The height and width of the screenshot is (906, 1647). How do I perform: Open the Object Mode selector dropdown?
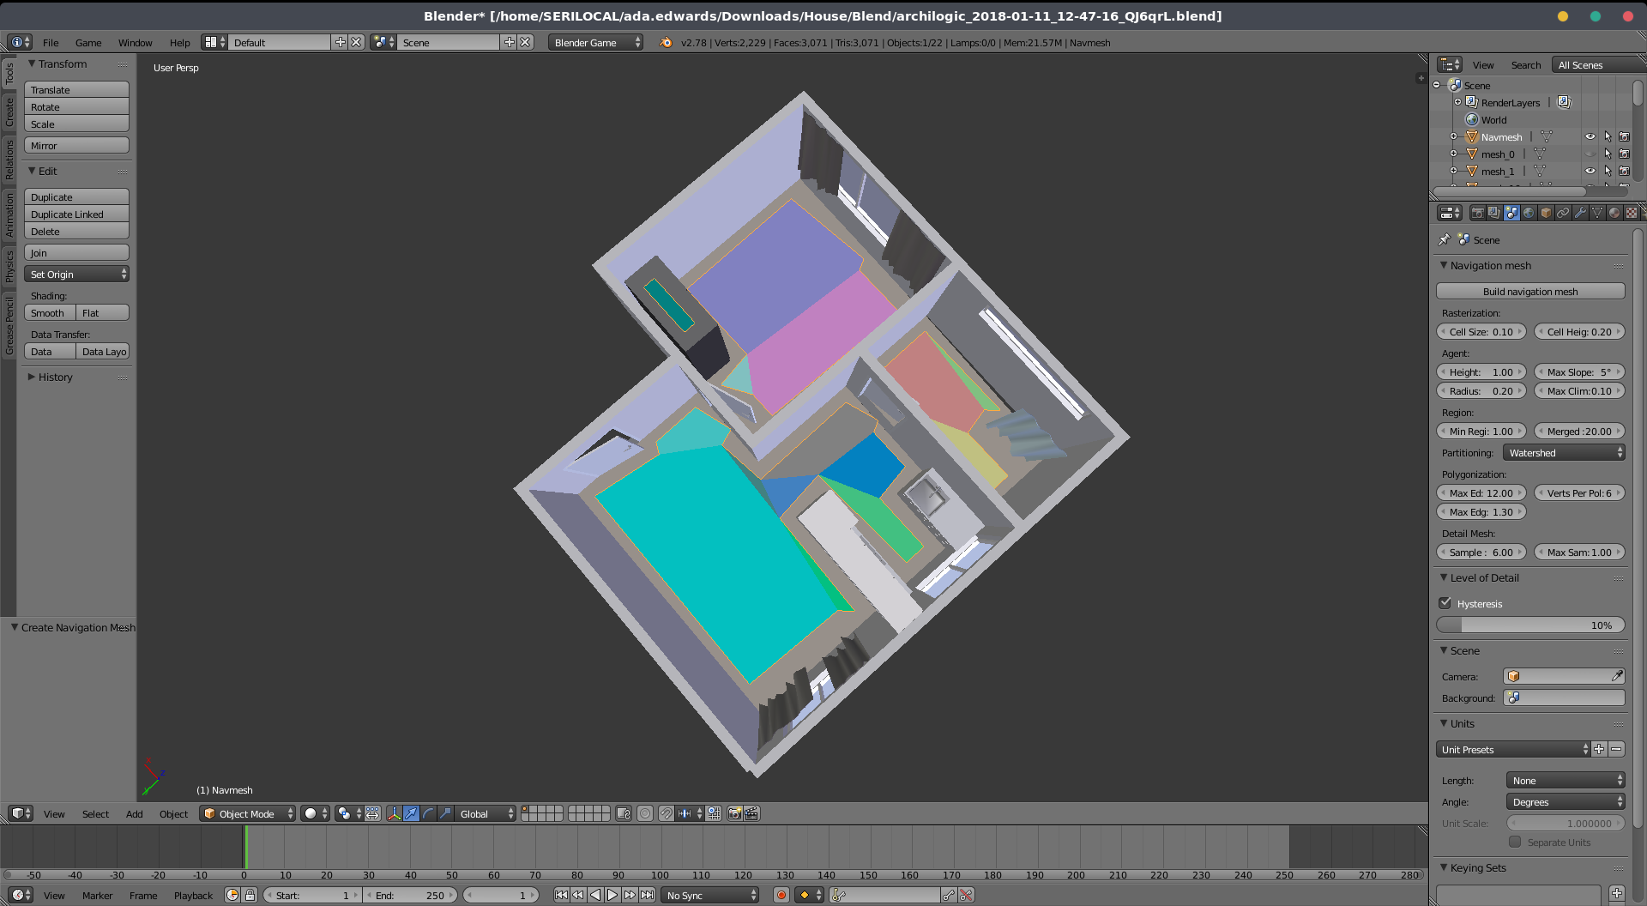tap(247, 813)
